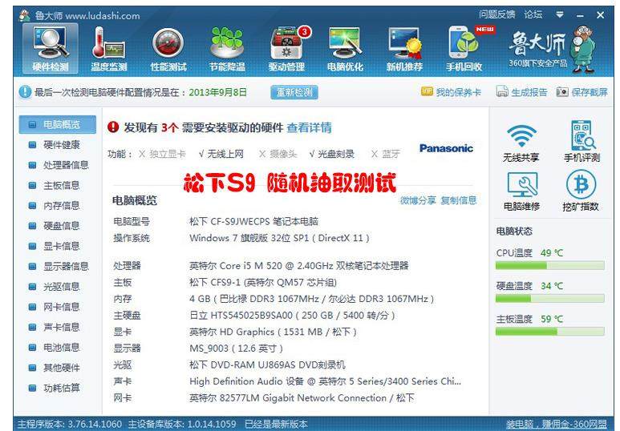Click 复制信息 copy info link
Screen dimensions: 620x431
click(x=459, y=200)
